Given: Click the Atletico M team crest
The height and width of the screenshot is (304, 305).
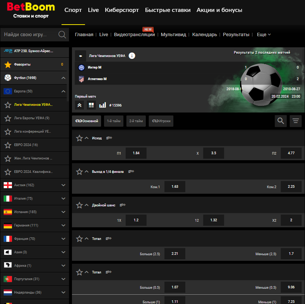Looking at the screenshot, I should (x=81, y=79).
